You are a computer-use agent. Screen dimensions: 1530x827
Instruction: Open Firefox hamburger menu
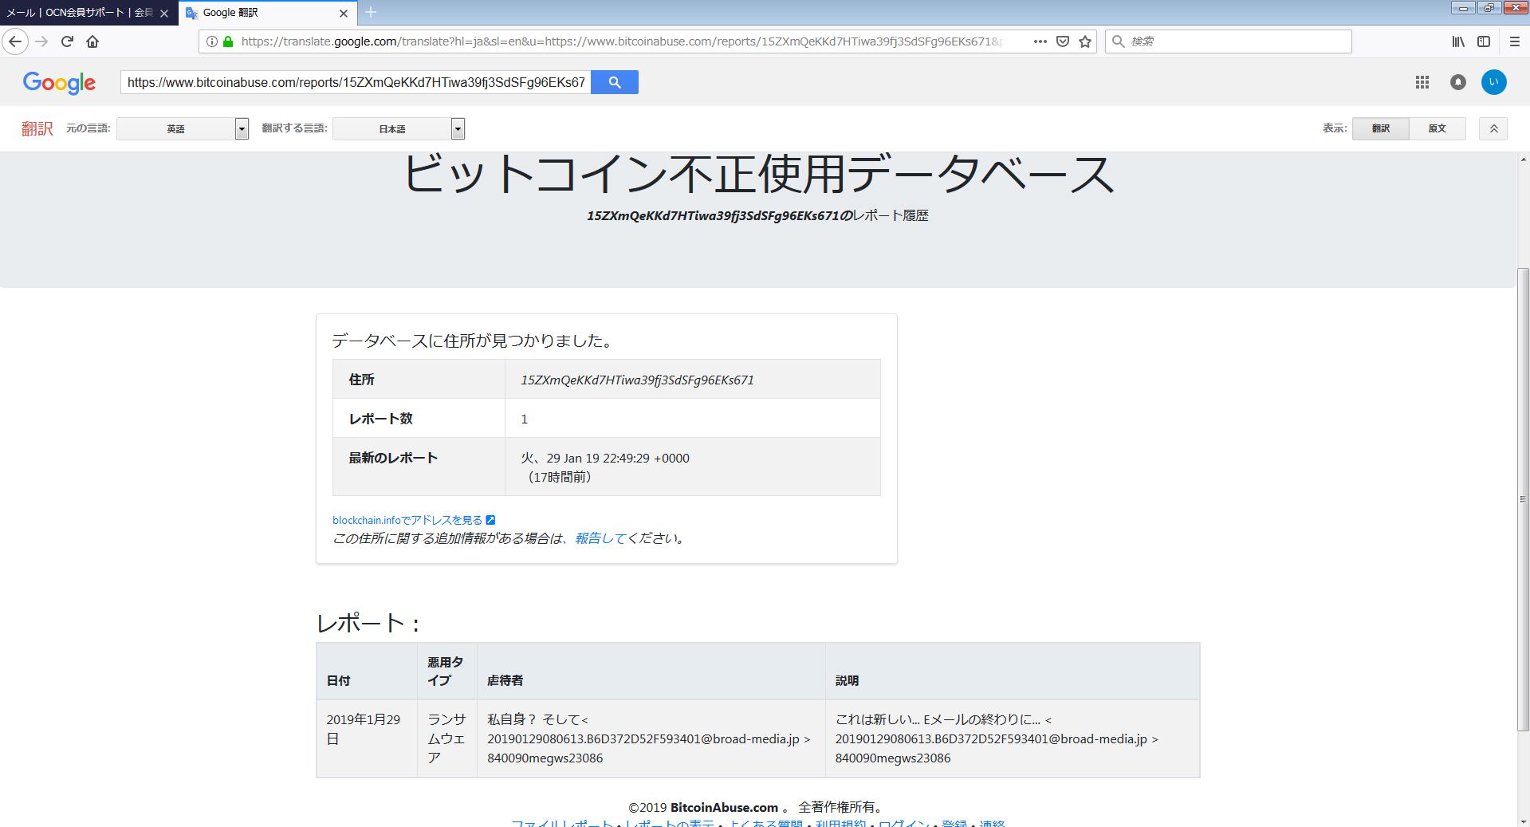pyautogui.click(x=1515, y=41)
